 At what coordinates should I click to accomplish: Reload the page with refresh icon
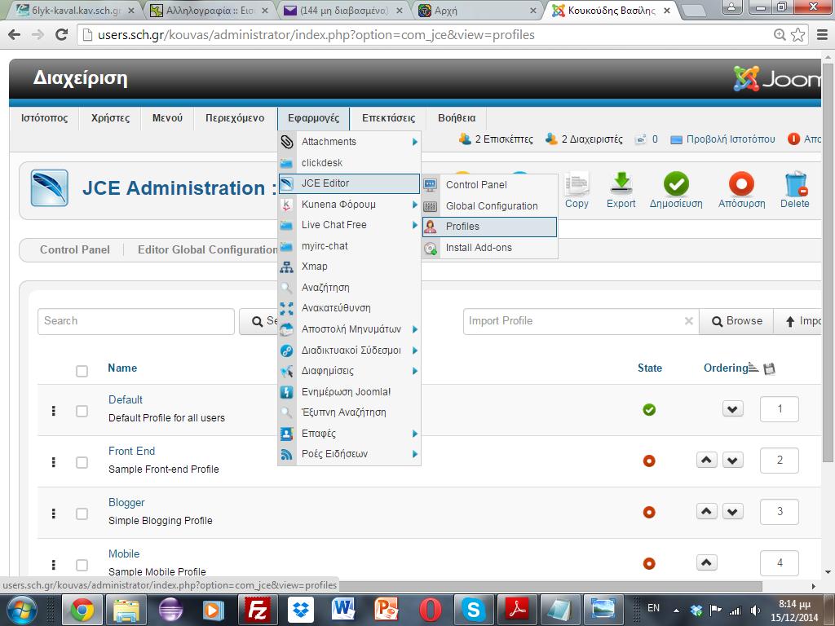point(62,34)
